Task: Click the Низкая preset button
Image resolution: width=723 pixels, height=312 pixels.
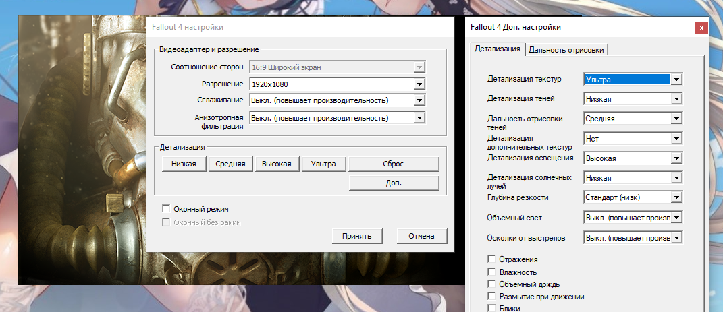Action: (184, 164)
